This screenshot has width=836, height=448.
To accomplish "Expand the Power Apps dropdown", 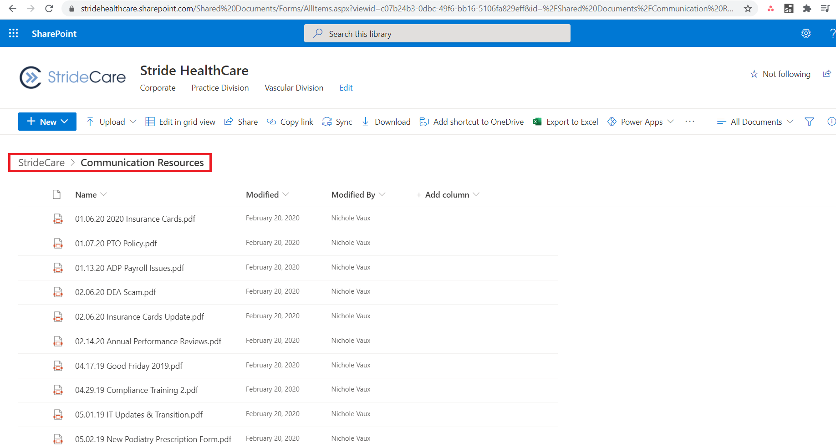I will 641,122.
